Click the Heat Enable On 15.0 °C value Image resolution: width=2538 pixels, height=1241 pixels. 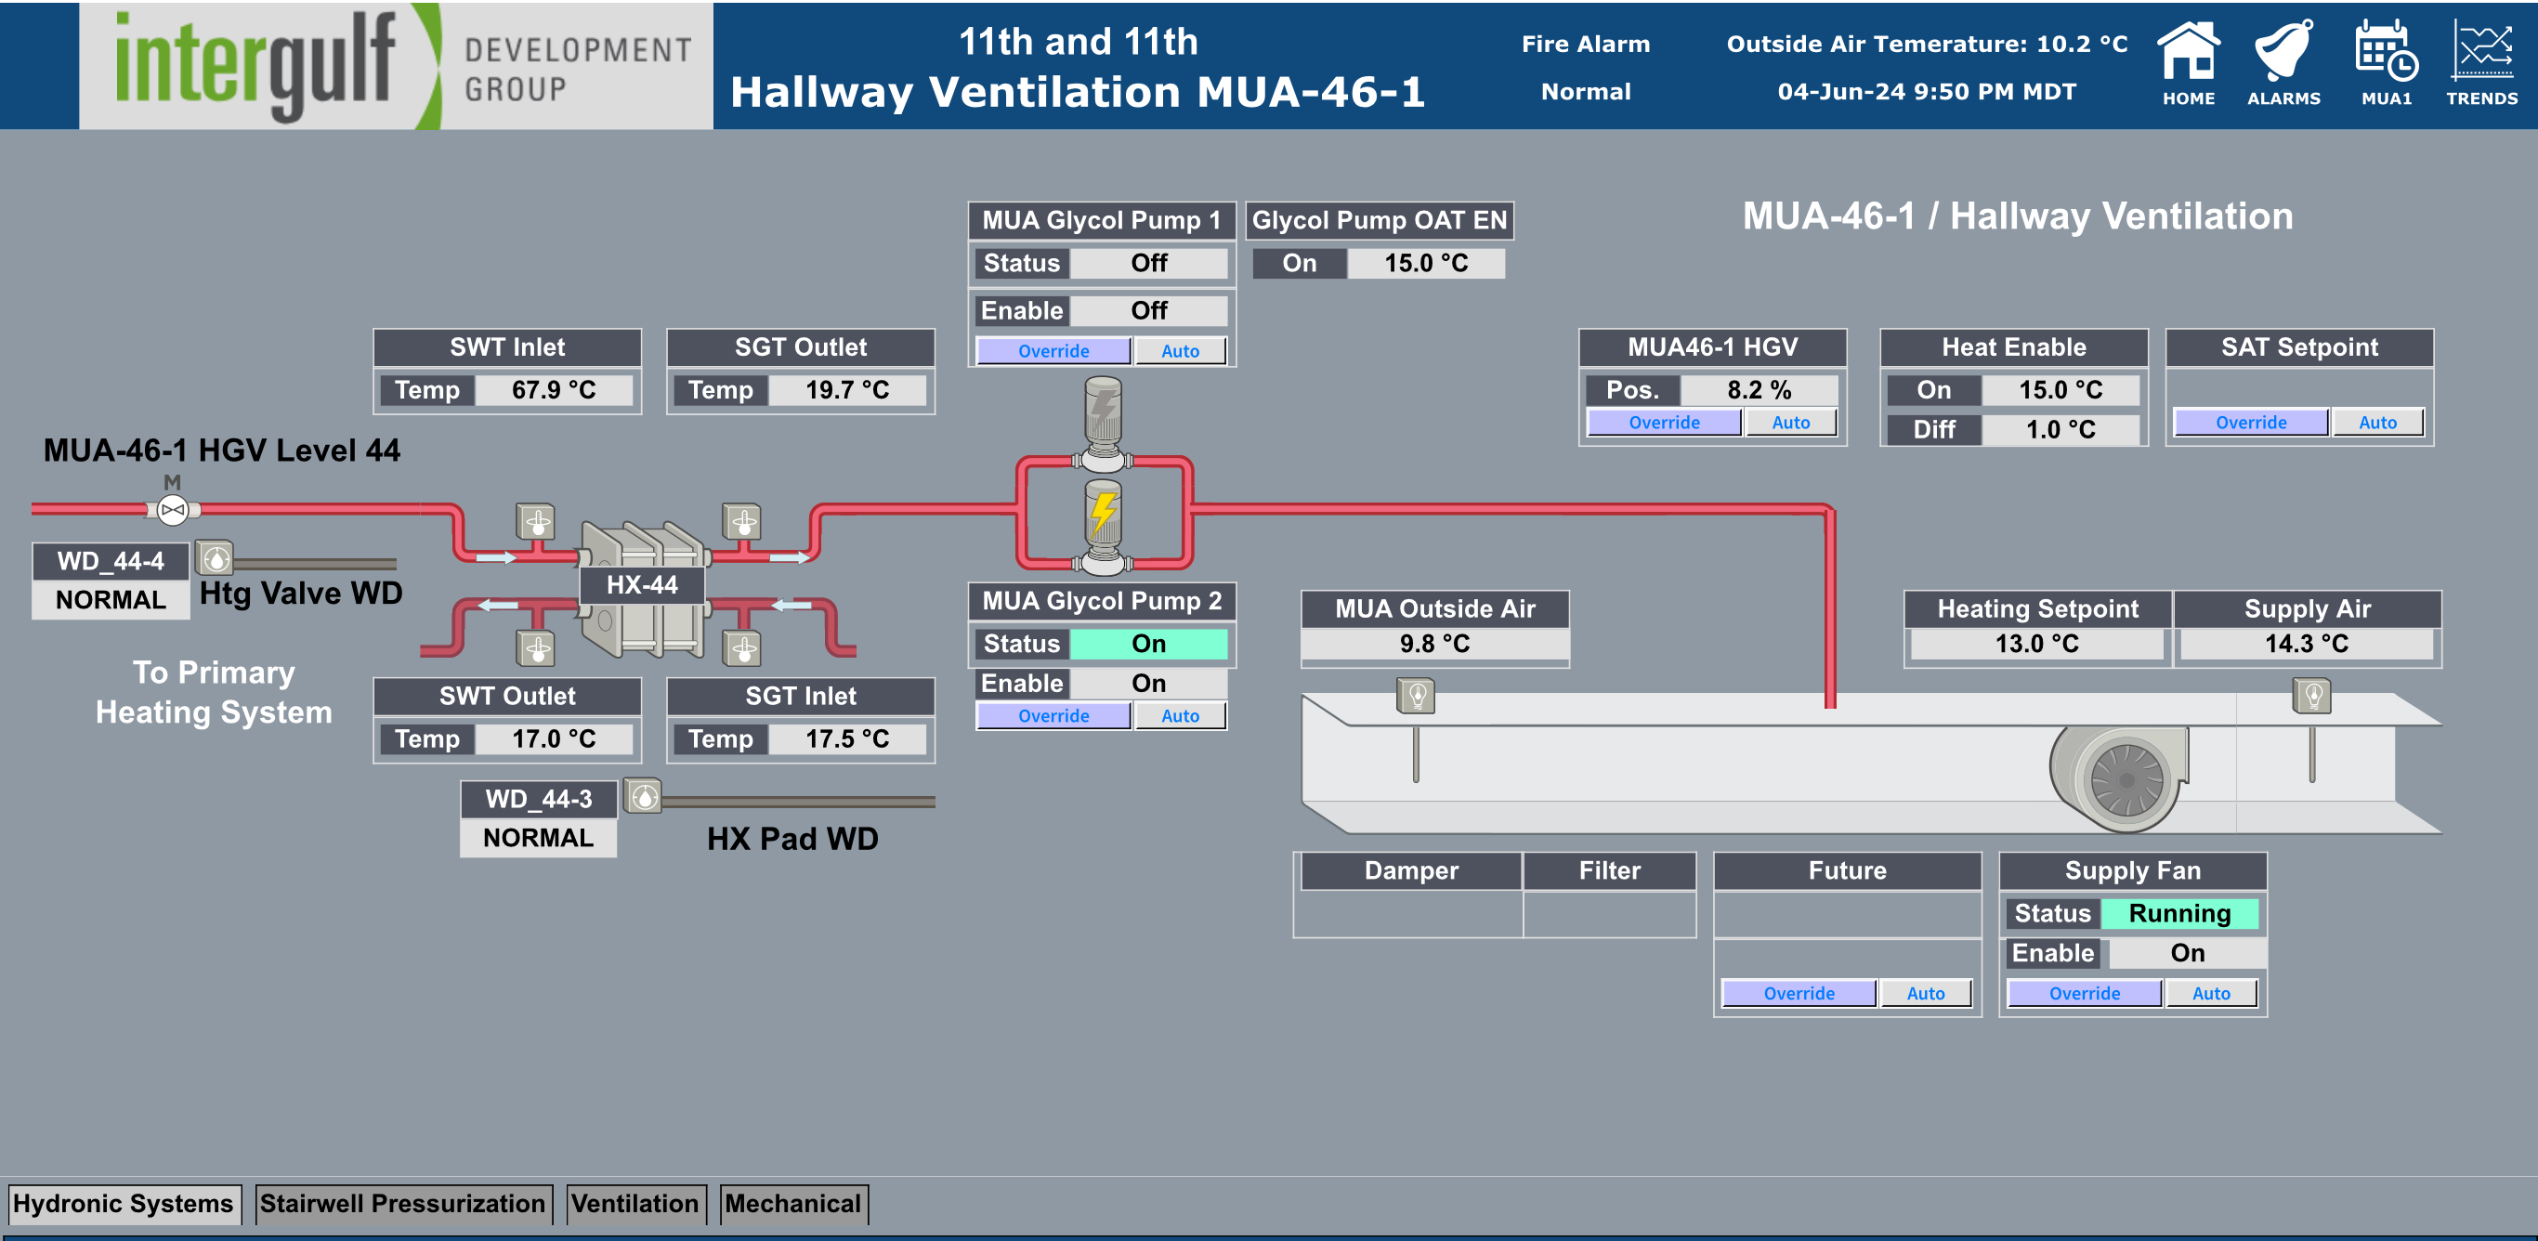tap(2060, 390)
